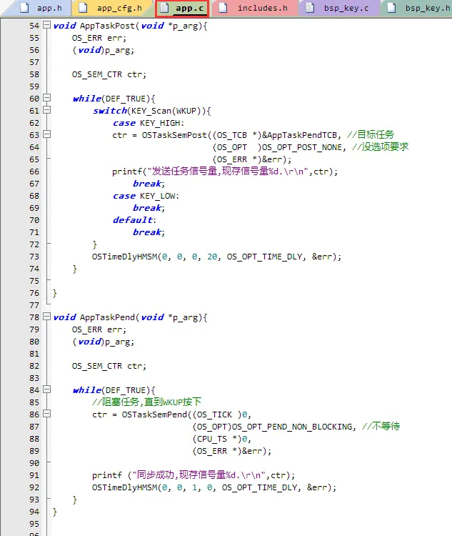This screenshot has width=452, height=536.
Task: Click line number 94 in the gutter
Action: 34,512
